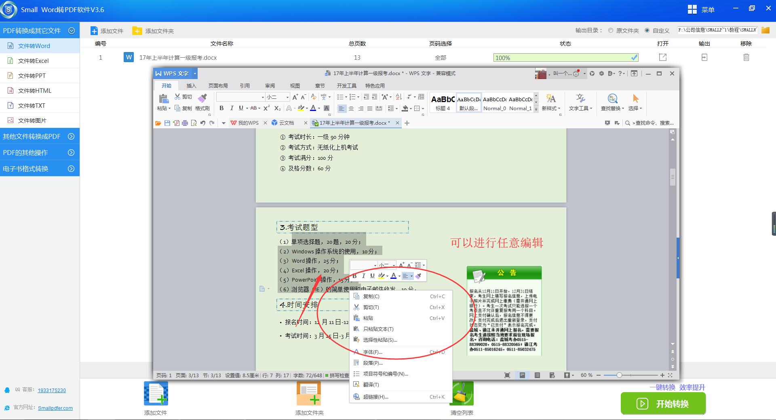This screenshot has height=420, width=776.
Task: Open the 审阅 ribbon tab
Action: (270, 86)
